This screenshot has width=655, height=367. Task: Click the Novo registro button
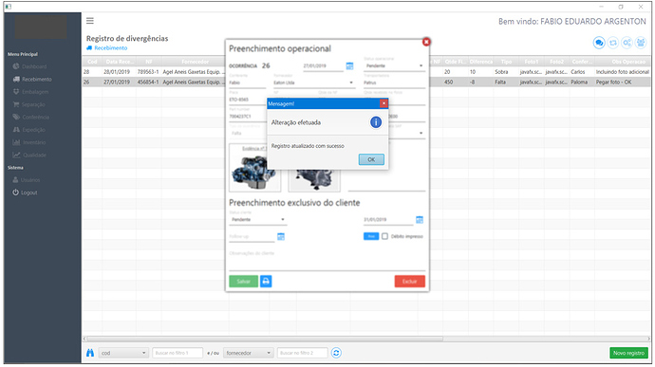pos(628,353)
